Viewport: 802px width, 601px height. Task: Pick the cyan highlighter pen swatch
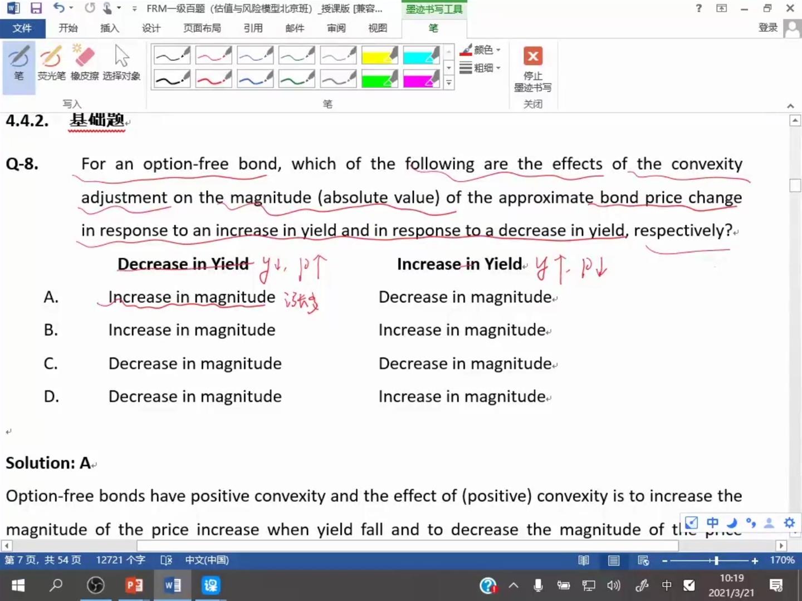click(x=421, y=56)
